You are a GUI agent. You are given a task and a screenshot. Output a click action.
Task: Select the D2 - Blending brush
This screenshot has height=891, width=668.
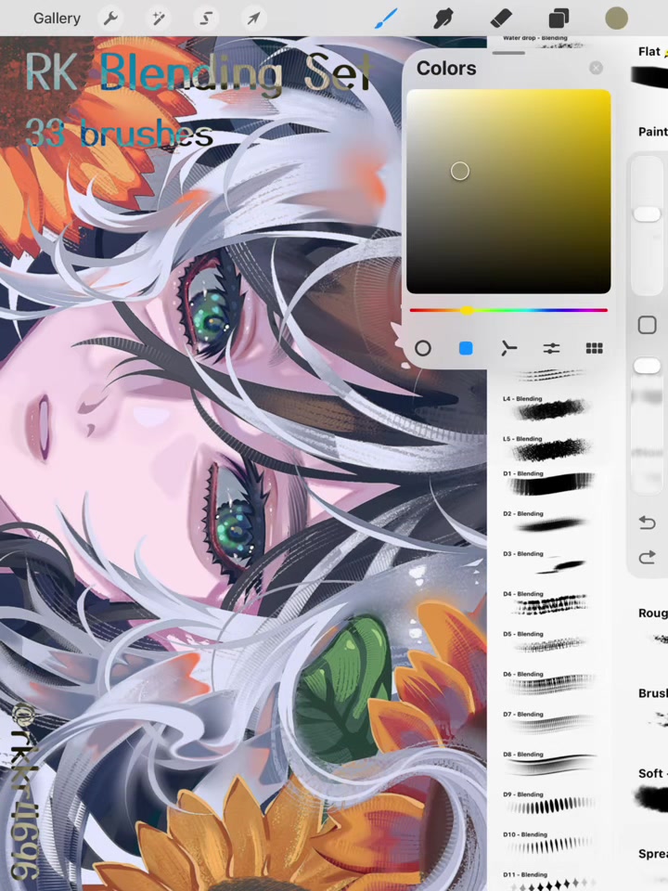pyautogui.click(x=547, y=523)
